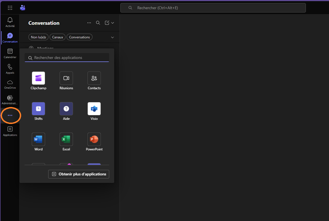
Task: Open the Conversation options via the ellipsis
Action: tap(89, 23)
